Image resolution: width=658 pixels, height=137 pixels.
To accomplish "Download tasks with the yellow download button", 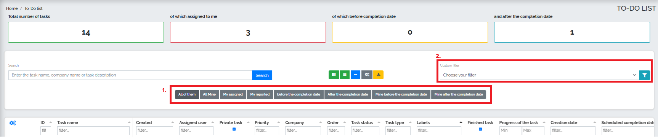I will [378, 75].
